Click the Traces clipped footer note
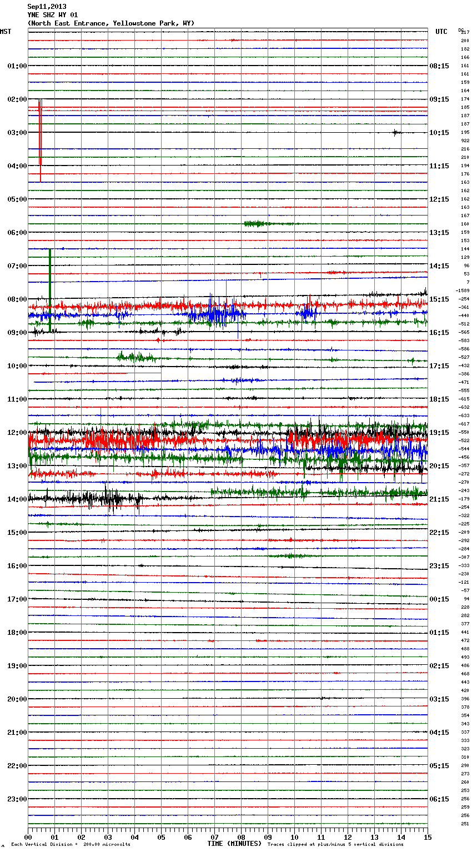The image size is (472, 852). (x=335, y=845)
